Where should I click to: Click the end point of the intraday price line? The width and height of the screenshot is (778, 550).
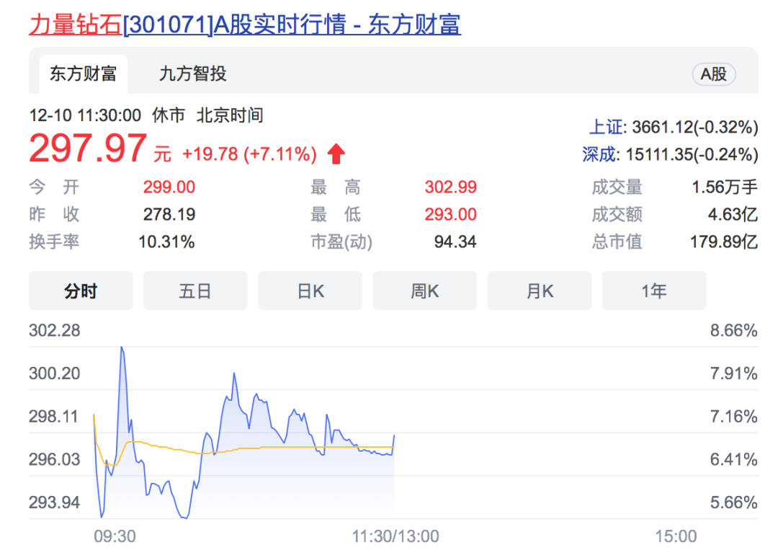394,435
